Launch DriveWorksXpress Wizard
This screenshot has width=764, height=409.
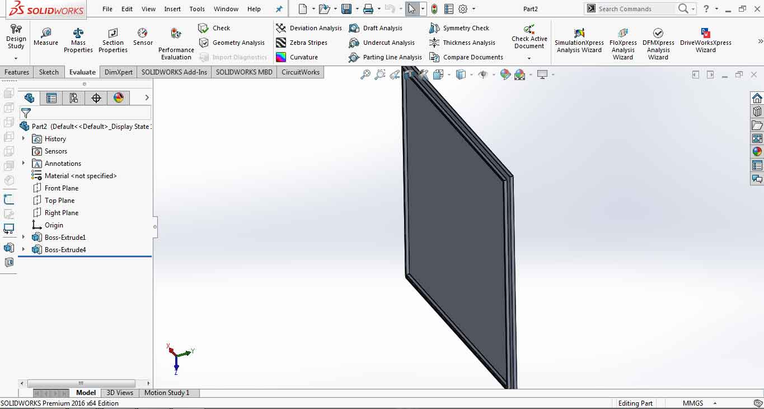[706, 40]
